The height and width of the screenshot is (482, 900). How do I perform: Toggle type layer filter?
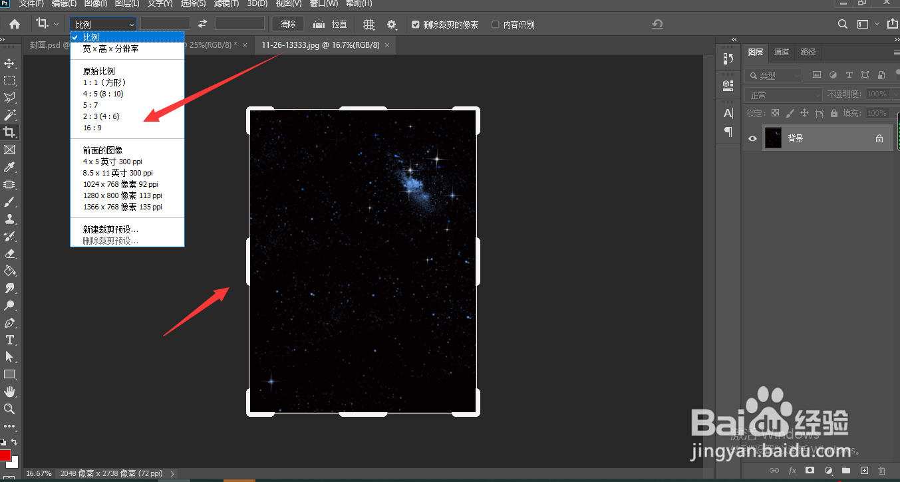849,75
